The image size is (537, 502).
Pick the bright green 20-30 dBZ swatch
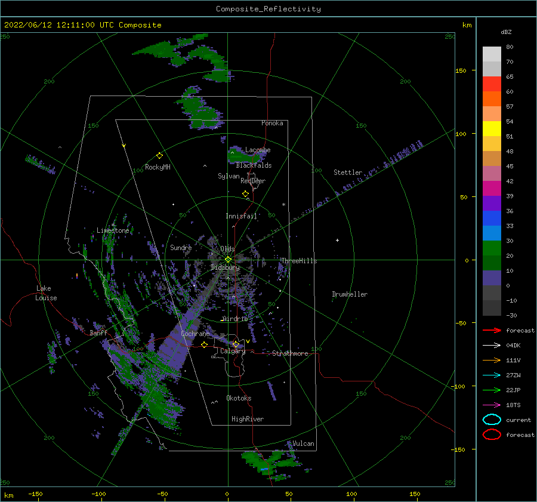click(492, 248)
